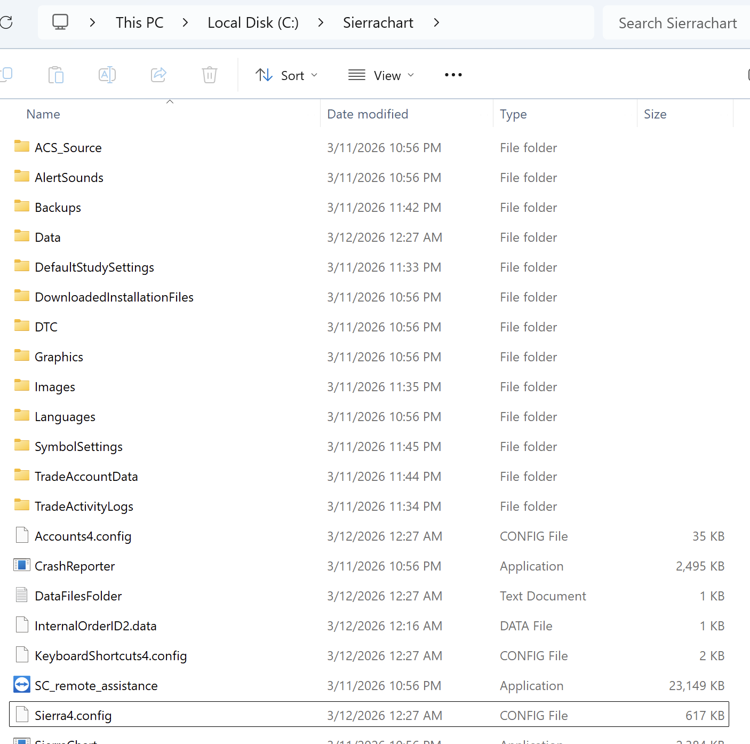Click the DataFilesFolder text document icon

[22, 595]
